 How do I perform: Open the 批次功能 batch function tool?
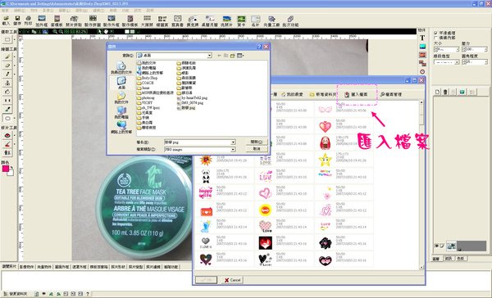pos(290,20)
